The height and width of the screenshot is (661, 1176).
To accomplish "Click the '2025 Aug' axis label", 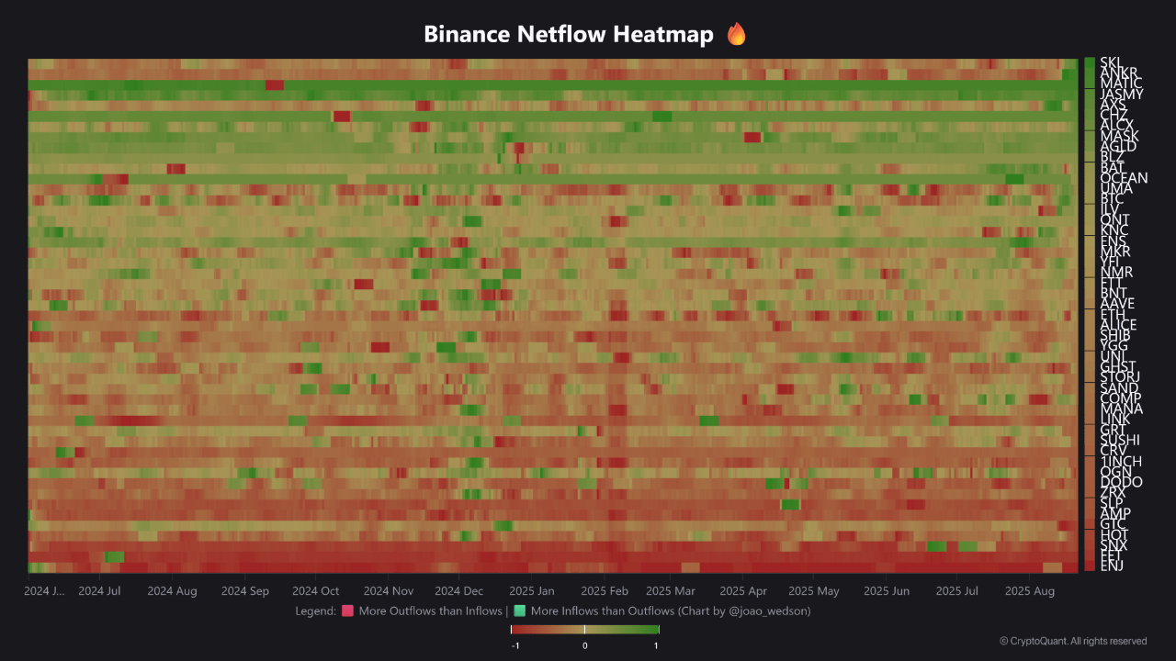I will pos(1030,591).
